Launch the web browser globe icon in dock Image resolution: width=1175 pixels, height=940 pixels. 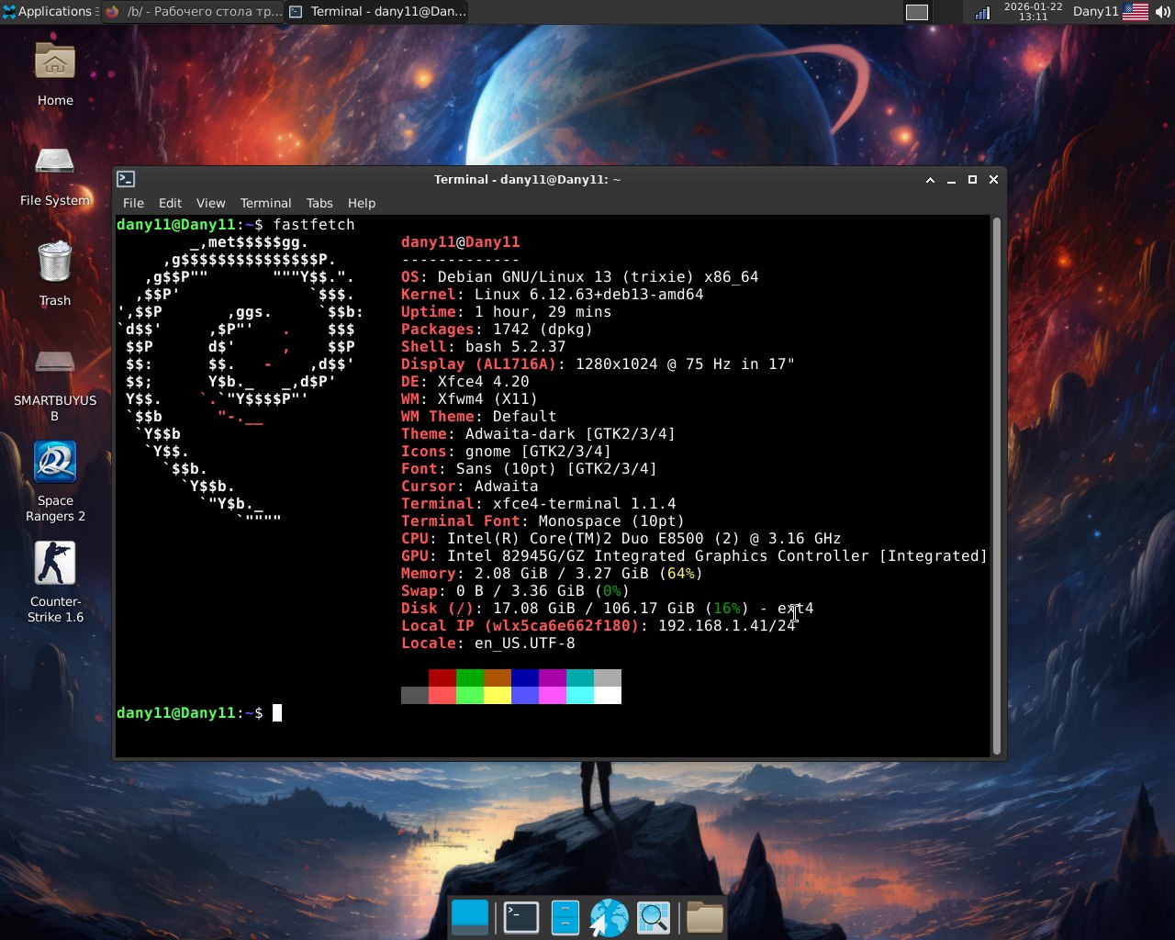[x=609, y=917]
